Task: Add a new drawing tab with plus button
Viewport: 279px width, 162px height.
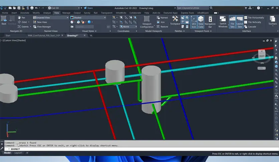Action: (x=91, y=35)
